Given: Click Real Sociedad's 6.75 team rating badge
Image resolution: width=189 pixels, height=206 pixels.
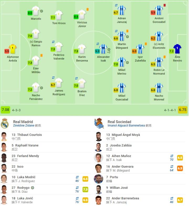Looking at the screenshot, I should (182, 110).
